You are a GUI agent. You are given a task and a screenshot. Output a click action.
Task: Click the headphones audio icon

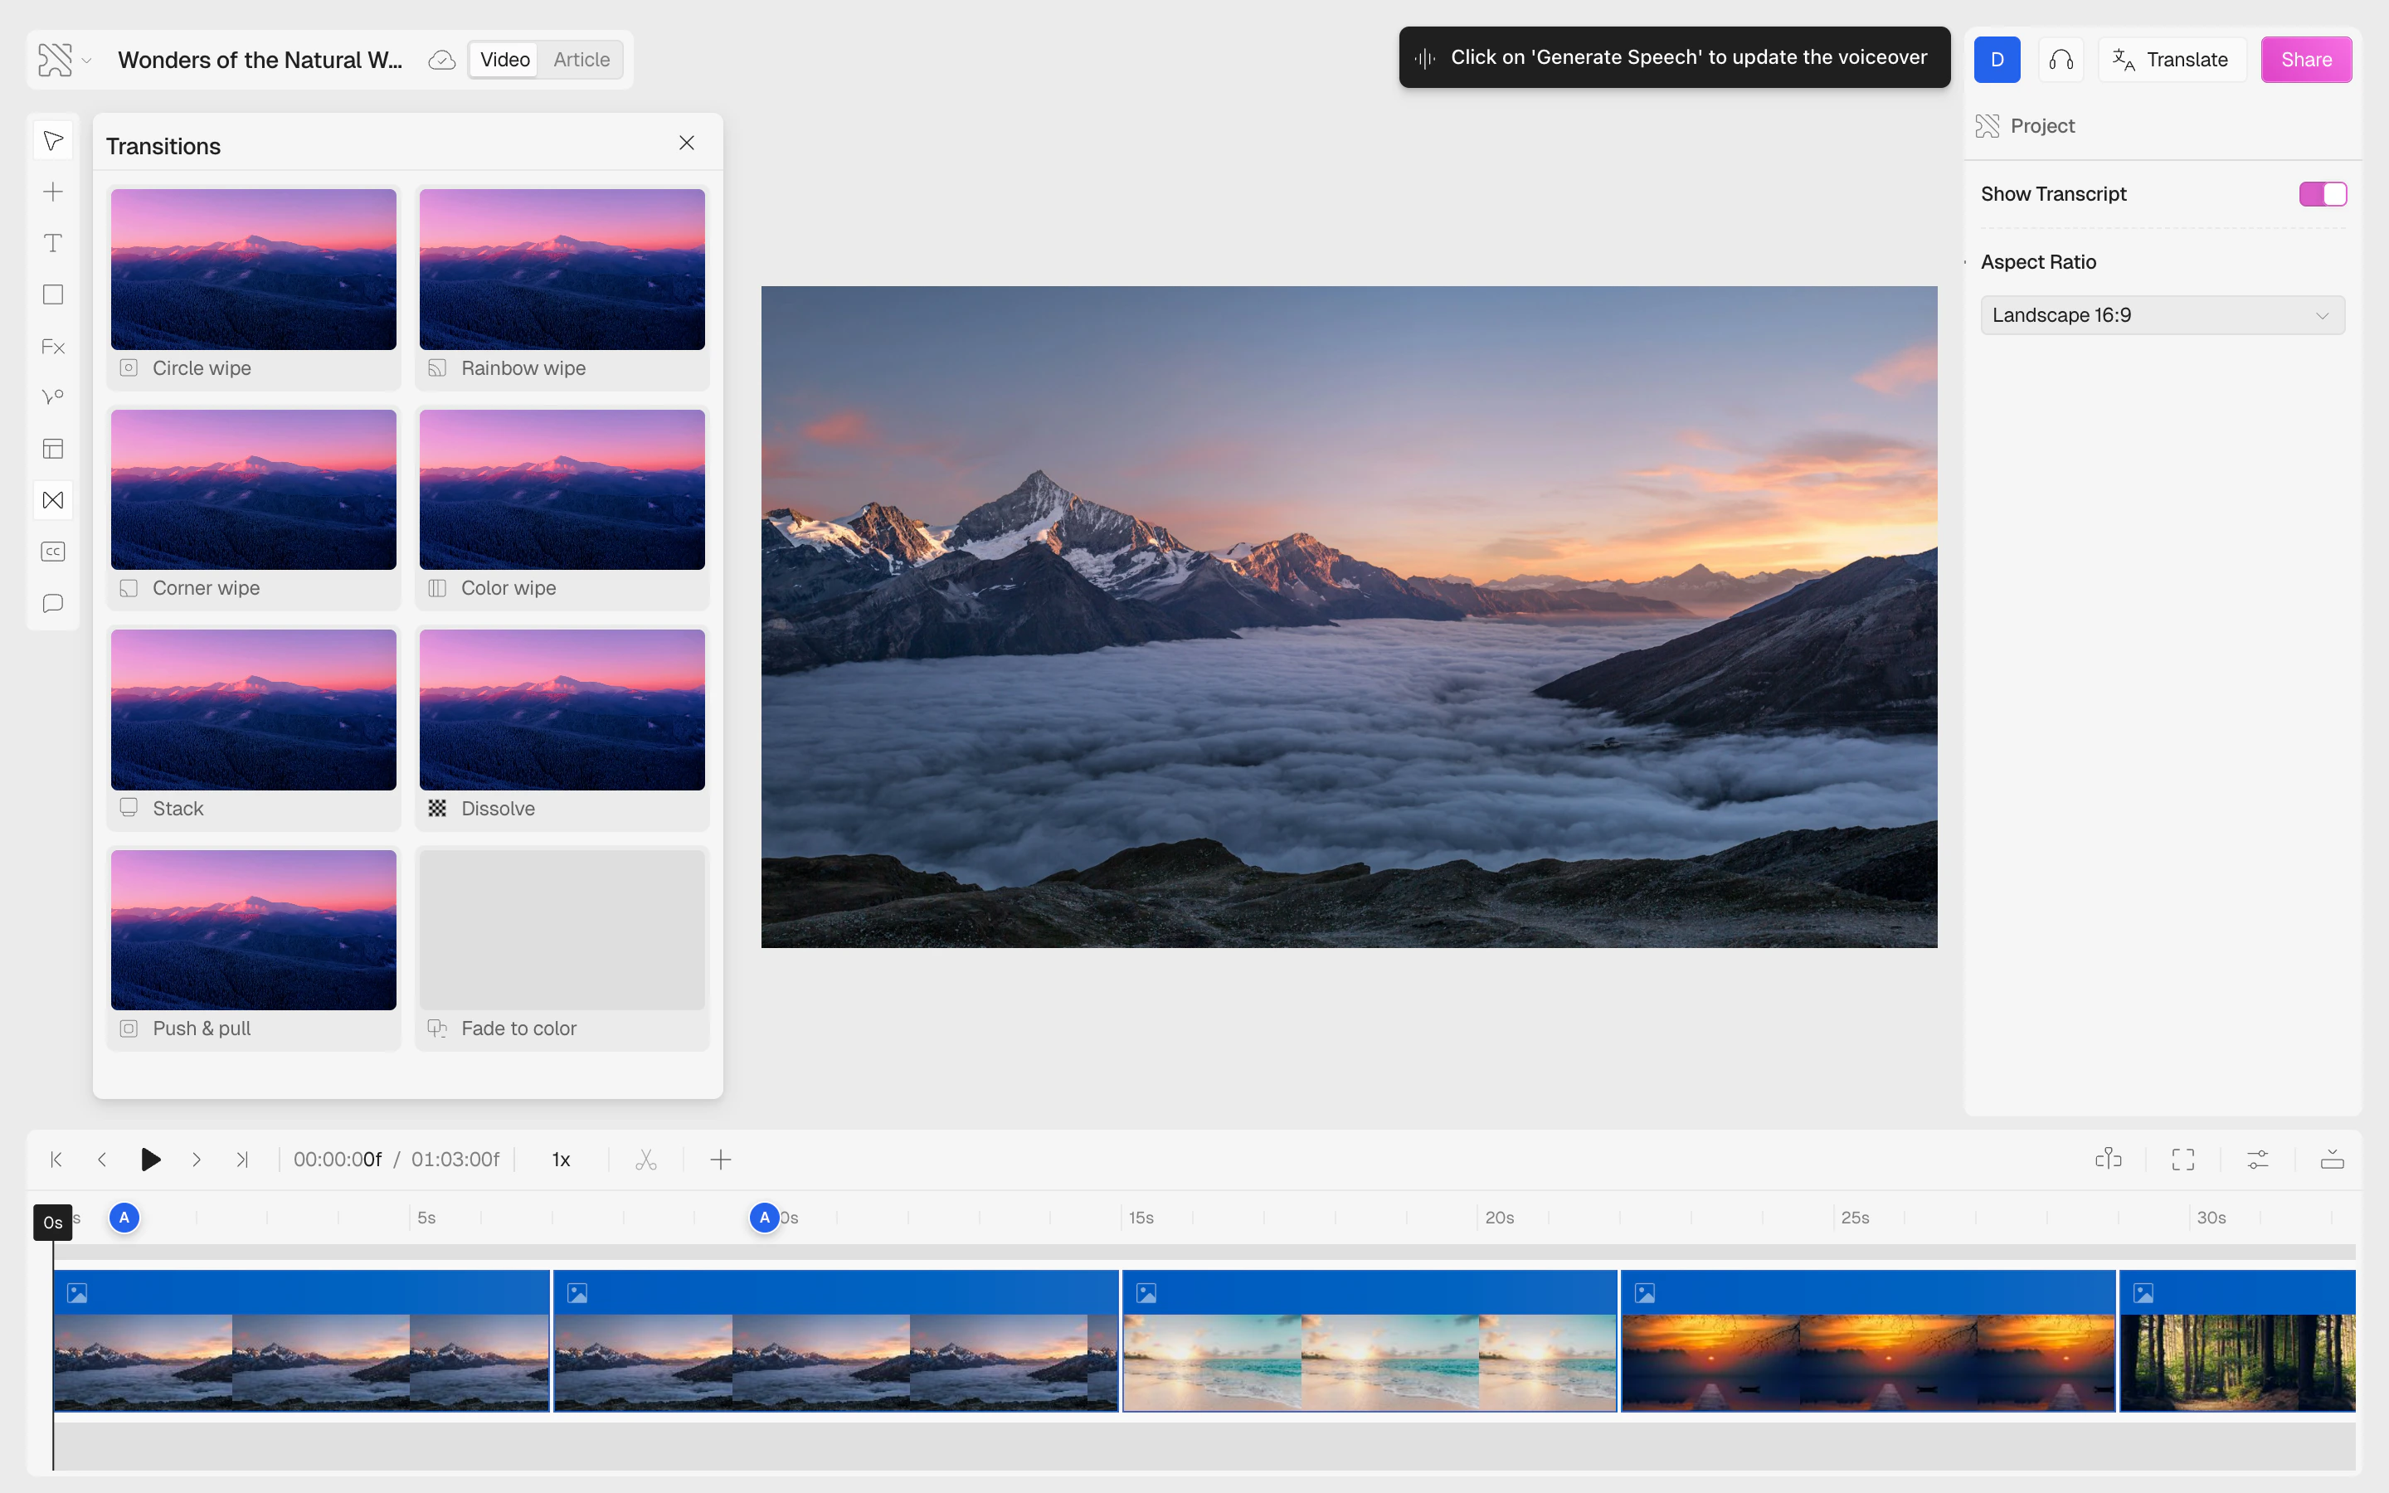[2061, 59]
